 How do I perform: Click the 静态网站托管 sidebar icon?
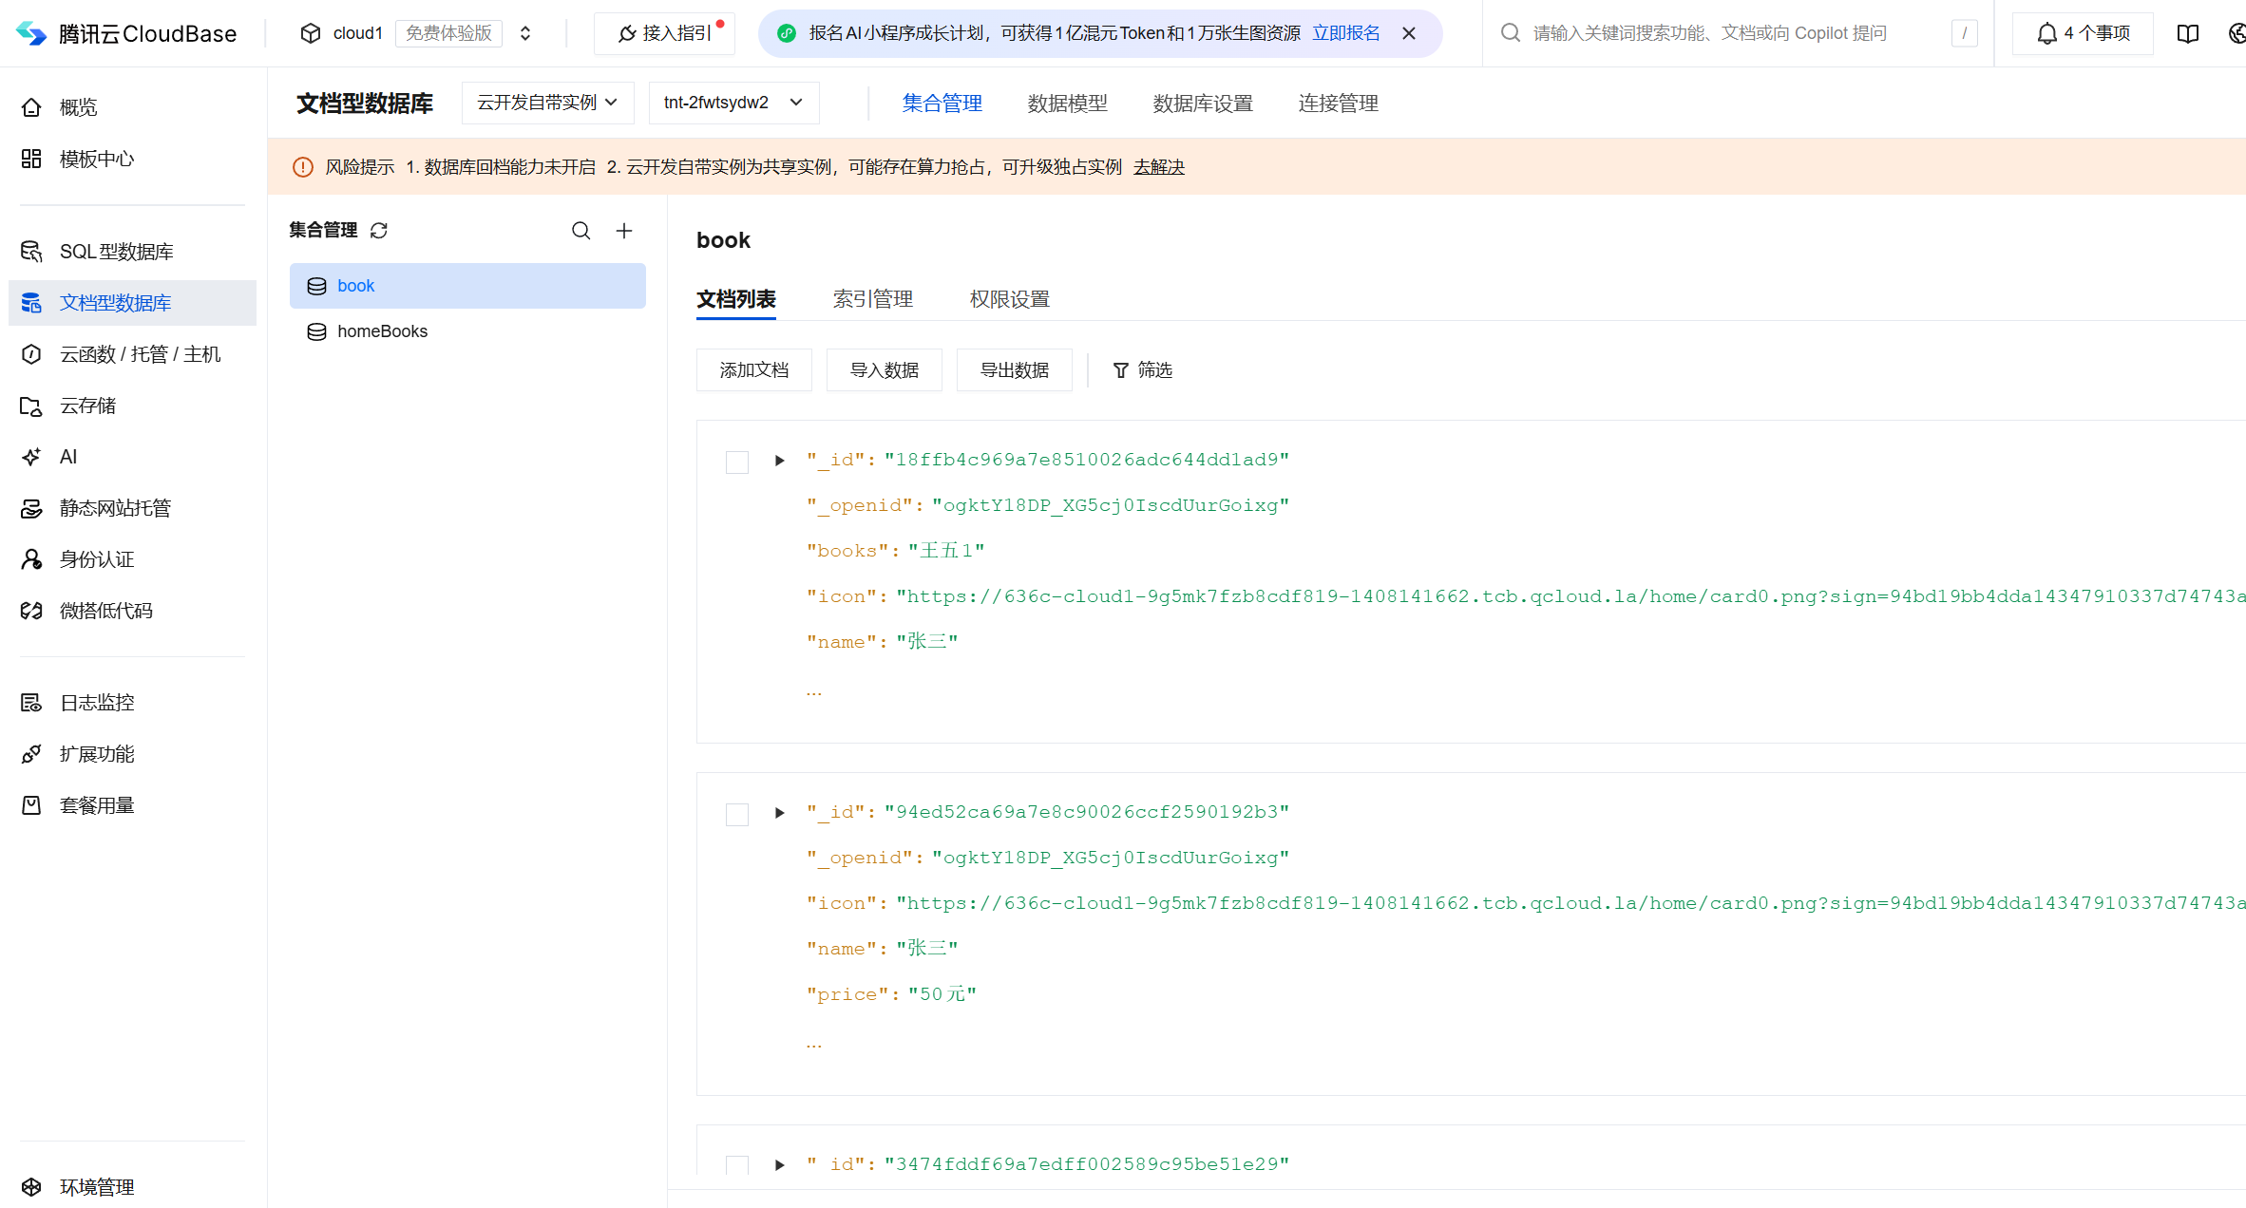pyautogui.click(x=31, y=508)
